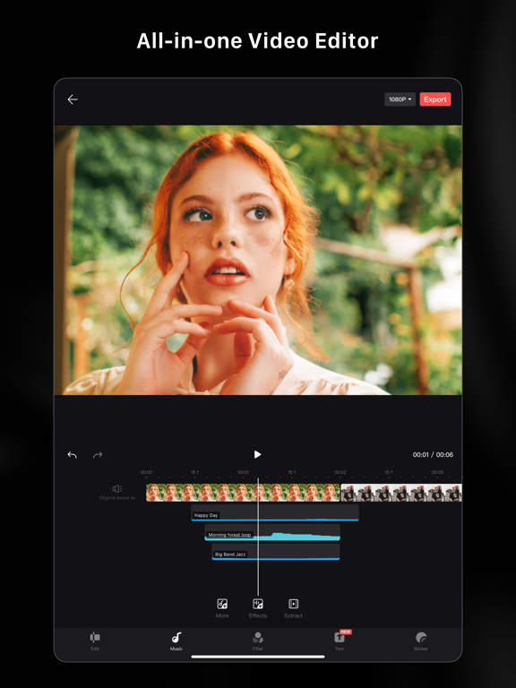Tap the video preview image

pyautogui.click(x=258, y=260)
